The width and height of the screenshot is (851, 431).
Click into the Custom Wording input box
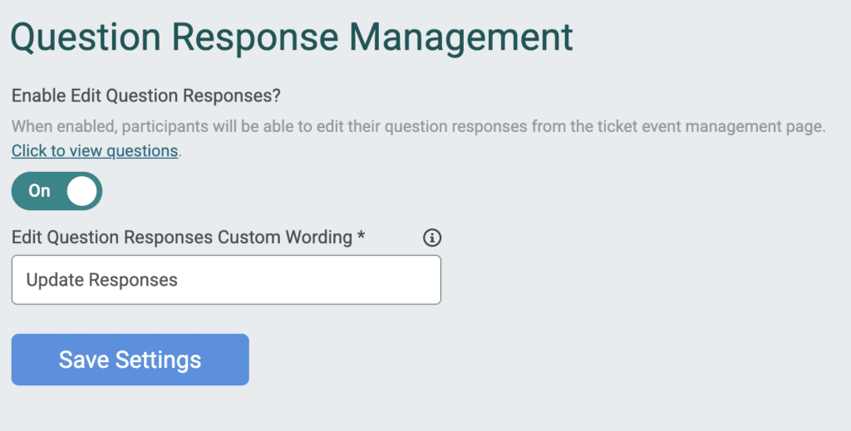point(226,280)
